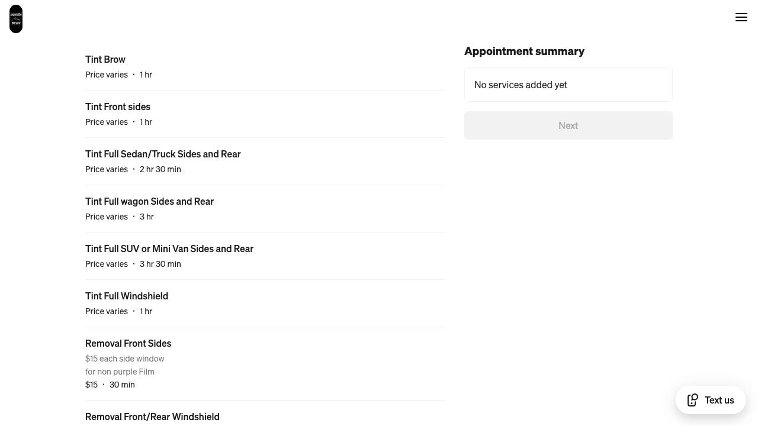This screenshot has height=426, width=758.
Task: Click the '$15 each side window' note
Action: point(124,359)
